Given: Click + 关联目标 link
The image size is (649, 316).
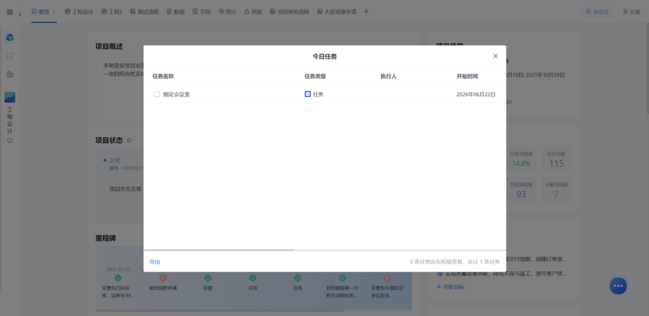Looking at the screenshot, I should (450, 287).
